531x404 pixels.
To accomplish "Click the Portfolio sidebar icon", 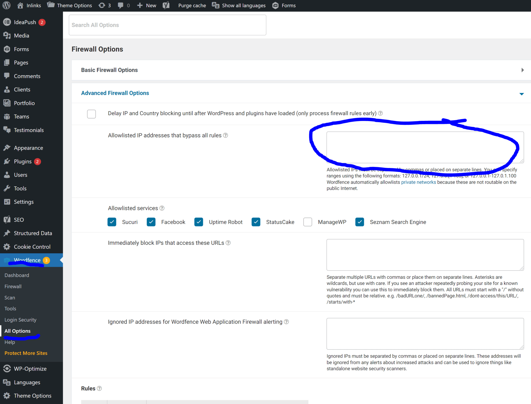I will 7,103.
